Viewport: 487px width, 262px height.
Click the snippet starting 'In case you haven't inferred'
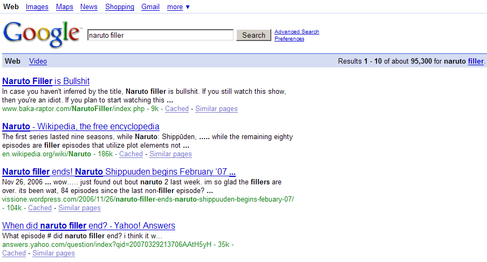coord(144,95)
